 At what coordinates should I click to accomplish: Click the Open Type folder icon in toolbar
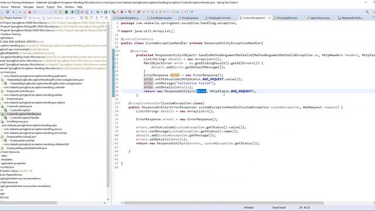click(138, 12)
